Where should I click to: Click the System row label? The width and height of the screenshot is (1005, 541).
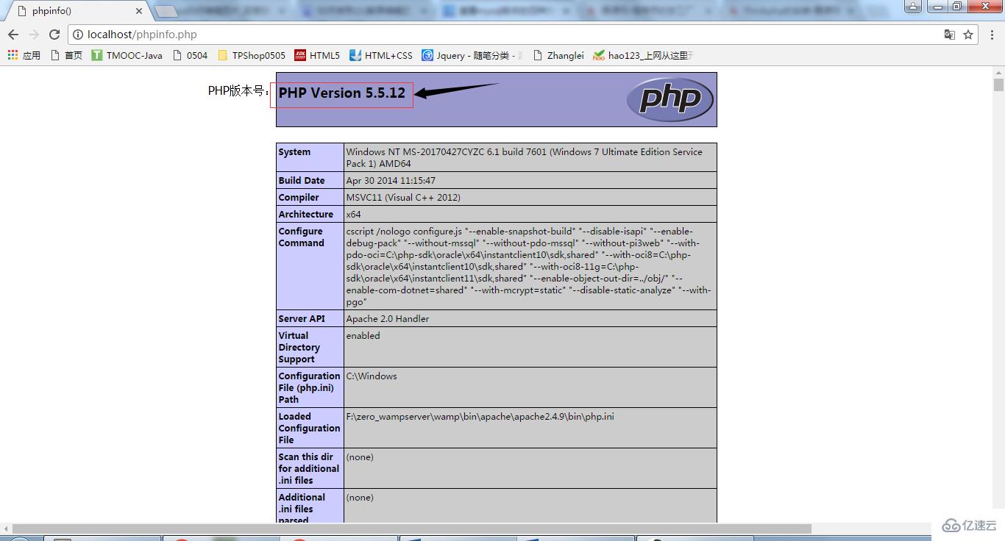(294, 152)
